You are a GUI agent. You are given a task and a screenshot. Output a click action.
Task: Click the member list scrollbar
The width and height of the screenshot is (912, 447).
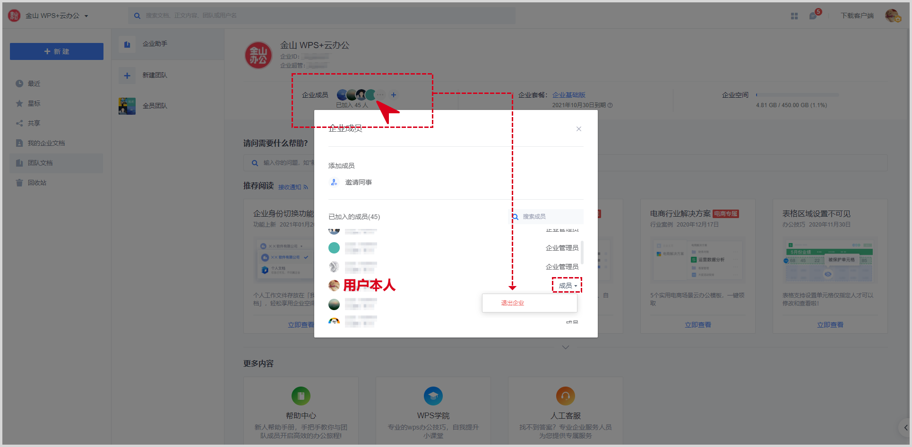click(582, 253)
